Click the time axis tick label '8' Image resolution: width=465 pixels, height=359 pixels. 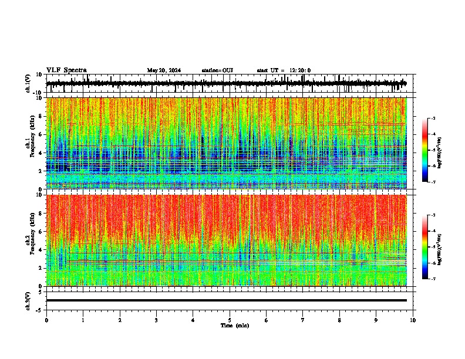[339, 320]
